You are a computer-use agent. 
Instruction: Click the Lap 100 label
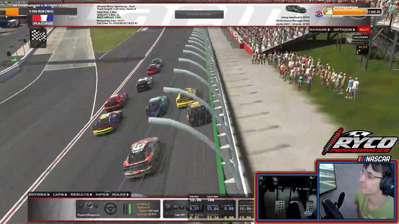pyautogui.click(x=180, y=215)
